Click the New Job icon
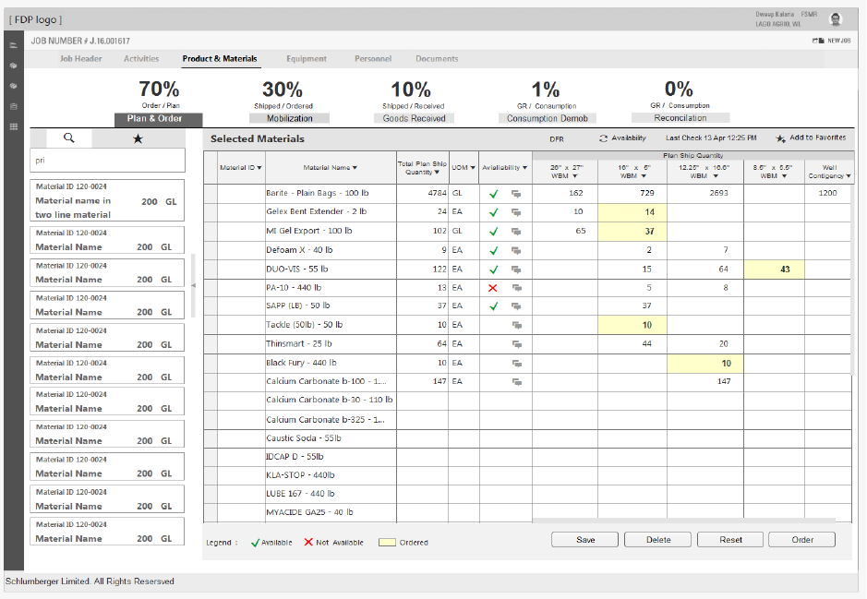The width and height of the screenshot is (867, 599). click(816, 42)
